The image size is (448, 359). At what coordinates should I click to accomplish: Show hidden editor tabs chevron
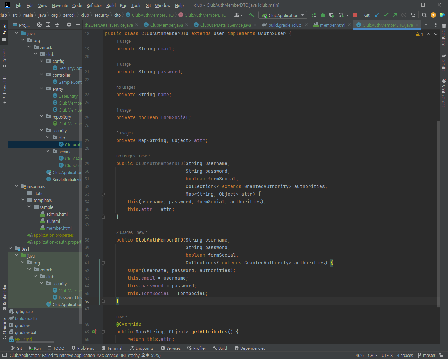[x=426, y=25]
